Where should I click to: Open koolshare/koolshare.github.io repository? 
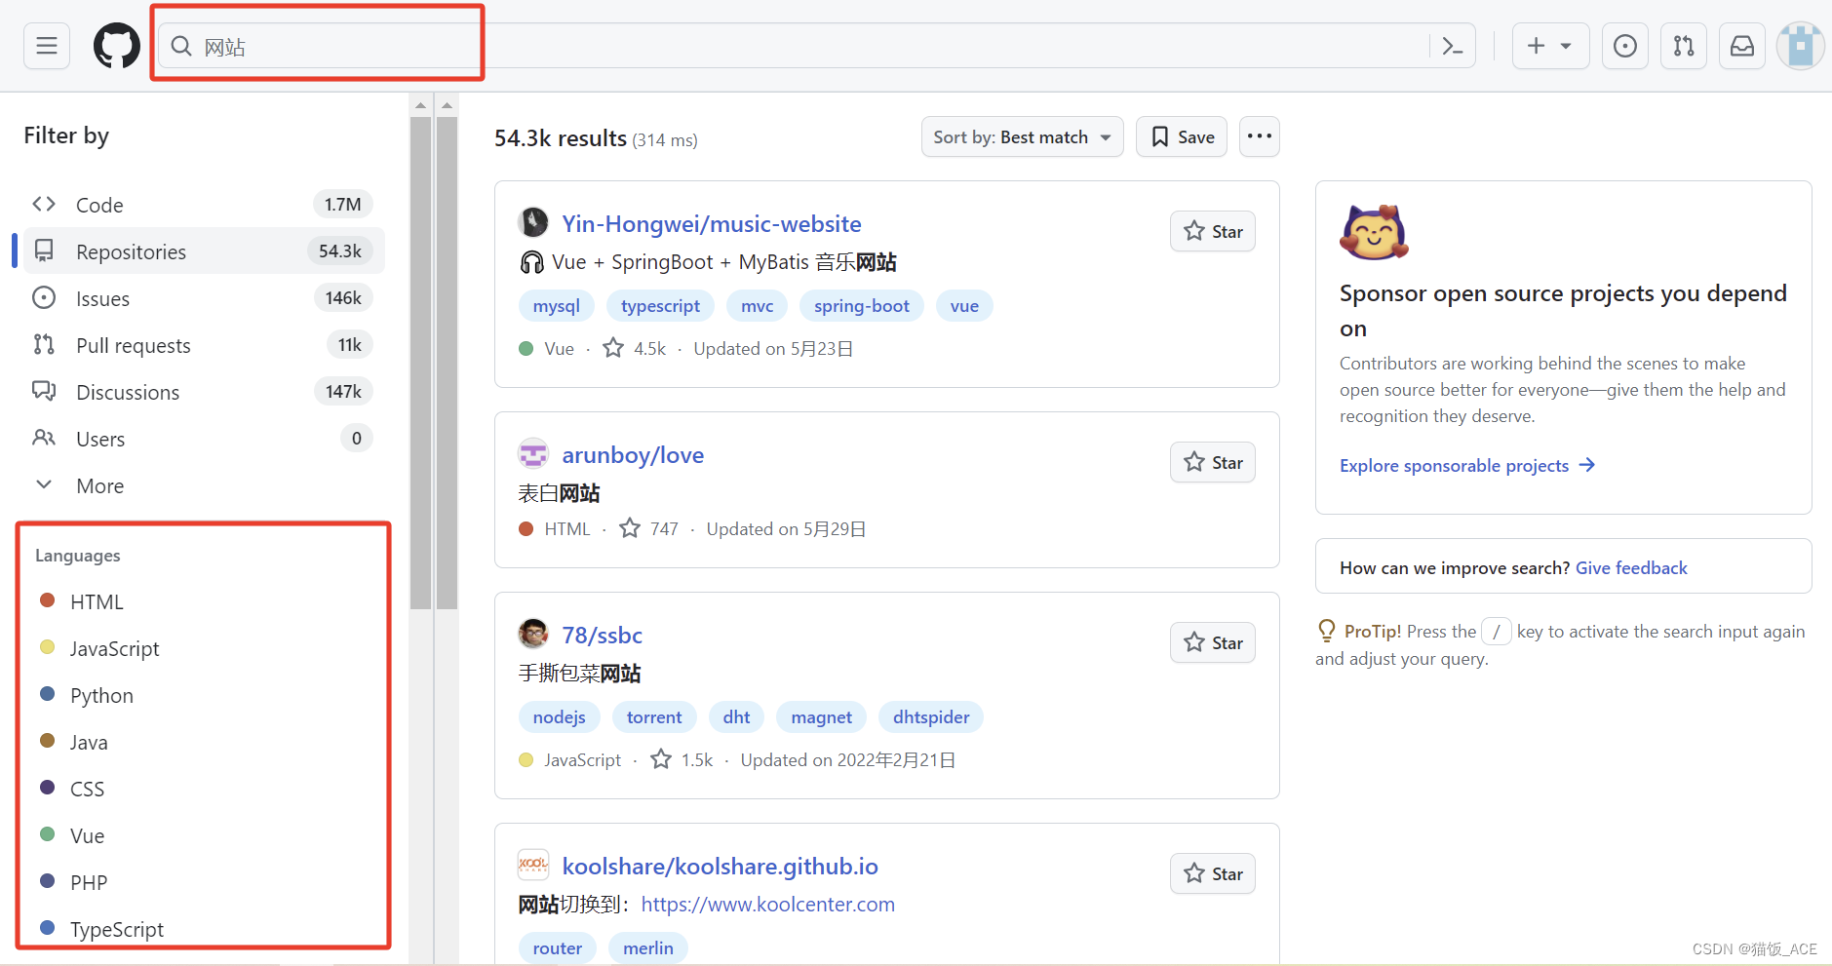(720, 866)
